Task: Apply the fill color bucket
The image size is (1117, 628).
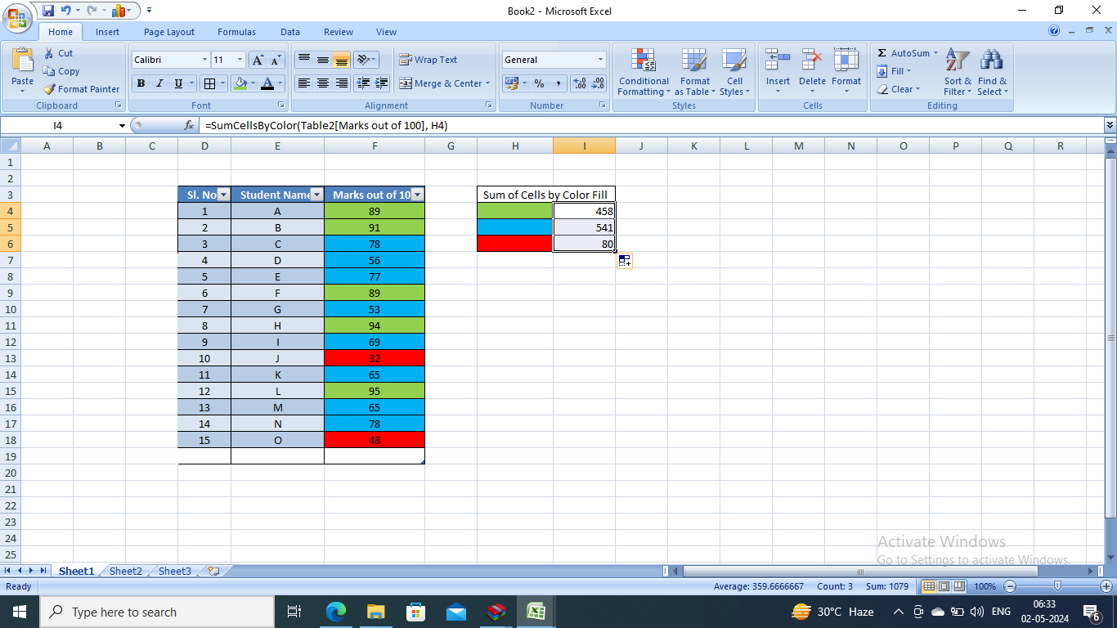Action: (240, 83)
